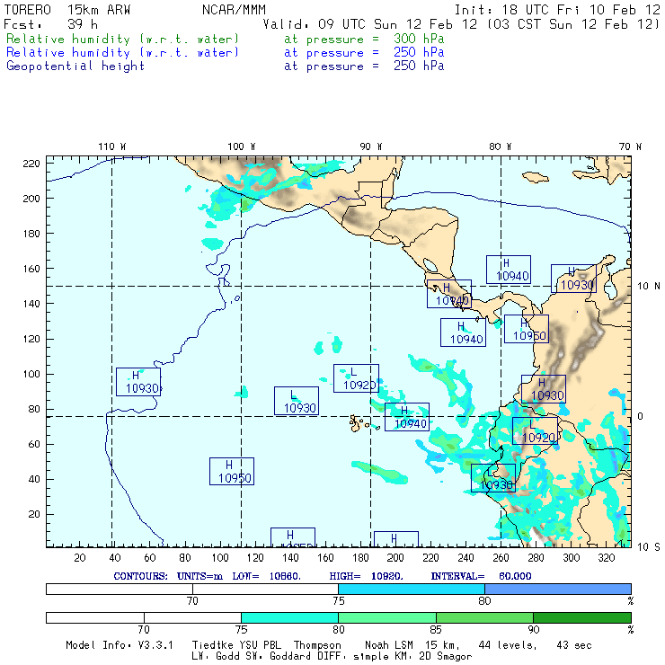Viewport: 665px width, 665px height.
Task: Click the 'NCAR/MMM' header label
Action: point(234,10)
